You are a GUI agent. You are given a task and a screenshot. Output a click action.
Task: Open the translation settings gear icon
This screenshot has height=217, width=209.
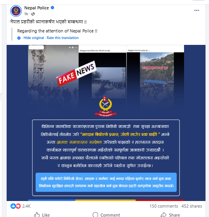(x=19, y=38)
